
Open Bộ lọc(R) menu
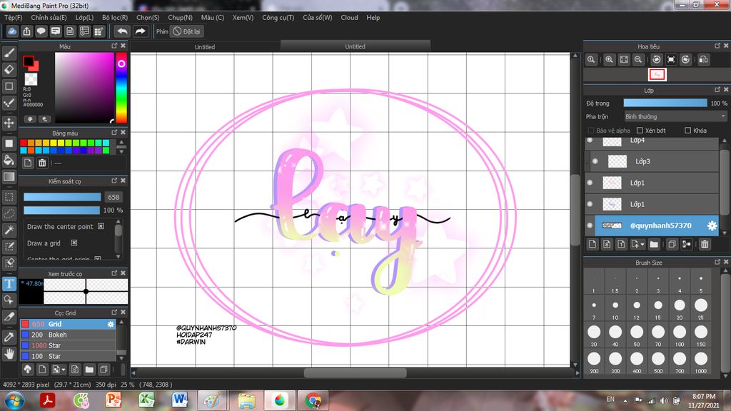(x=115, y=17)
